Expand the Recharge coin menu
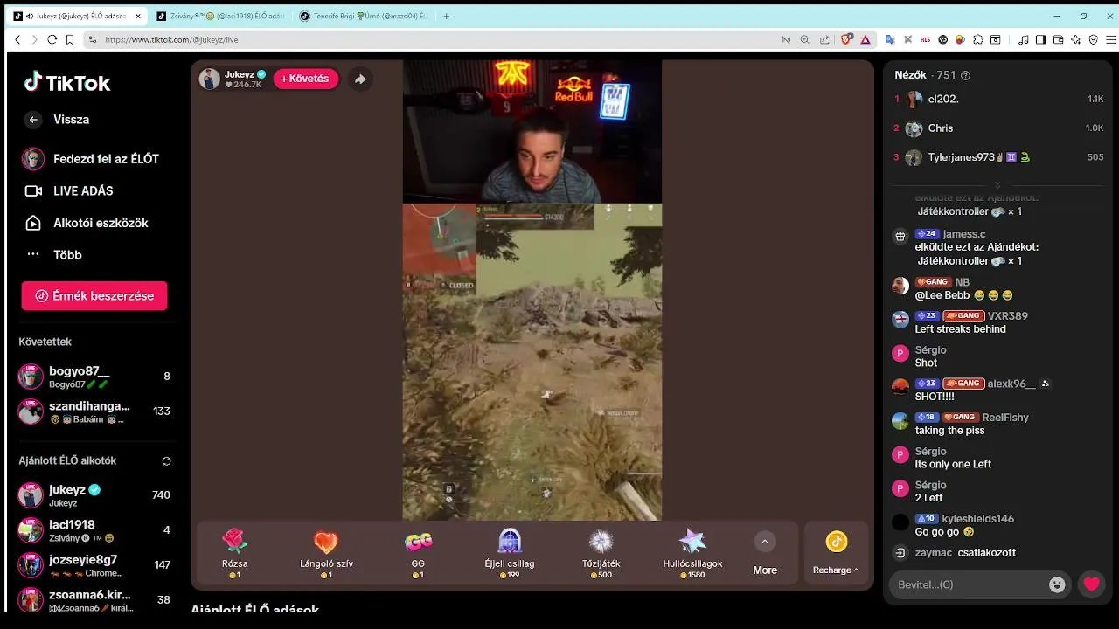Screen dimensions: 1119x629 pyautogui.click(x=836, y=554)
